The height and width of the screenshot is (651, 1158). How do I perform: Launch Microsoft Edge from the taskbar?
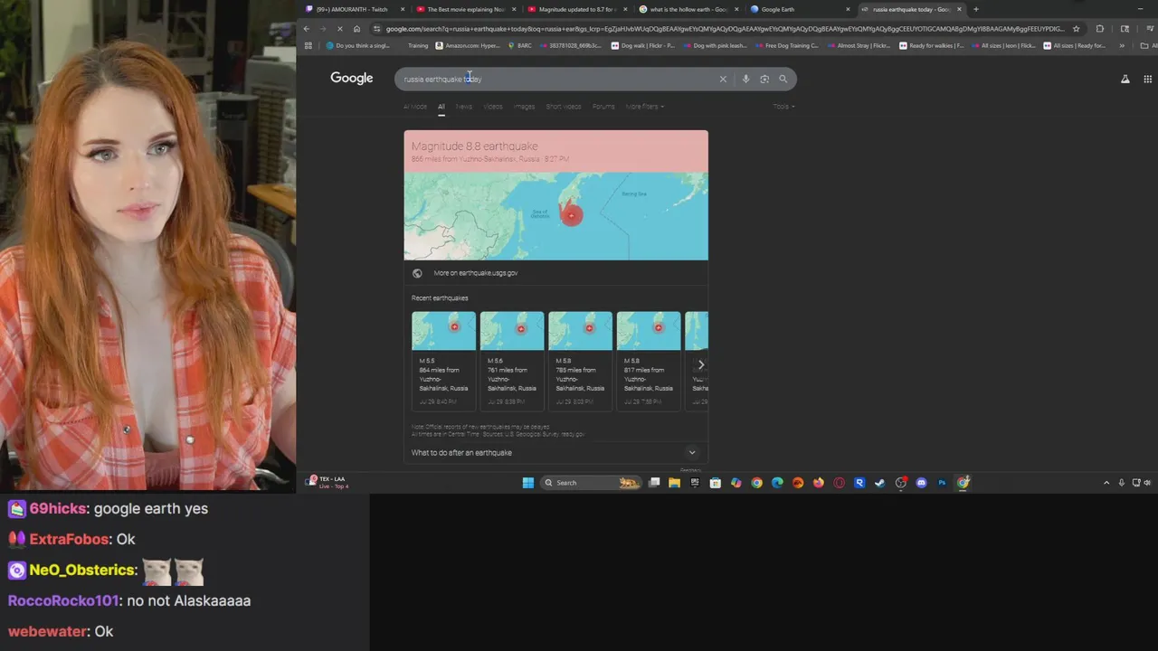[x=777, y=483]
